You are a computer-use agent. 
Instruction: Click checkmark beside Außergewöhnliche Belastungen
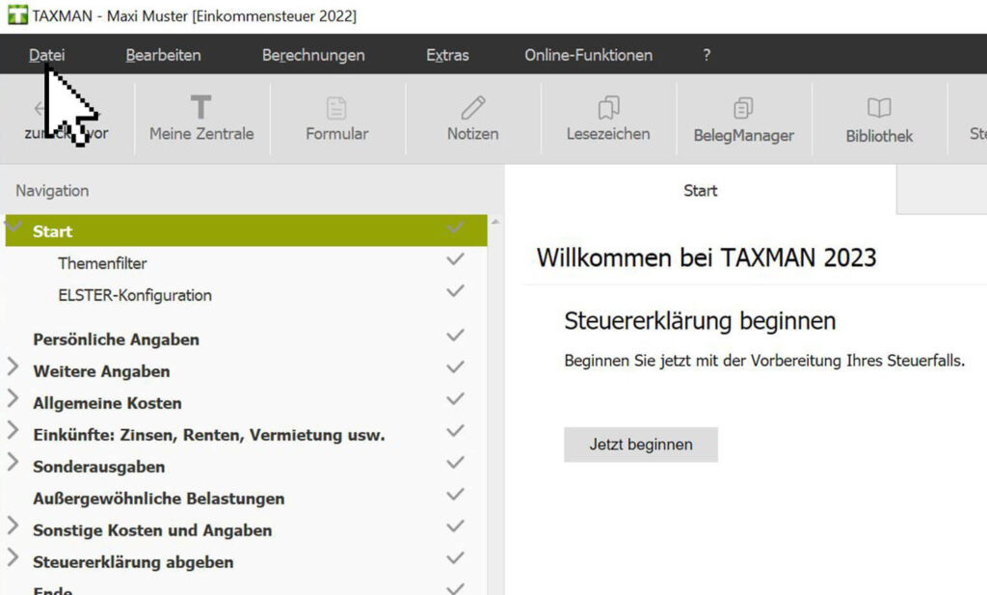[455, 495]
